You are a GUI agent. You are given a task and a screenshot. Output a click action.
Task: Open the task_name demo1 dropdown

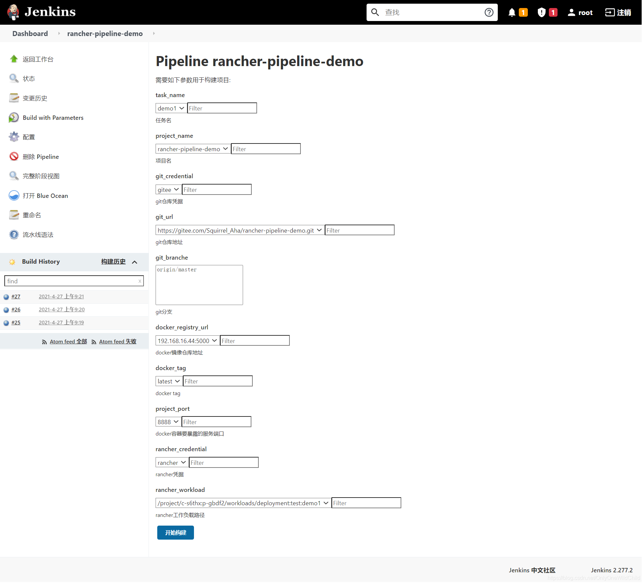tap(171, 108)
